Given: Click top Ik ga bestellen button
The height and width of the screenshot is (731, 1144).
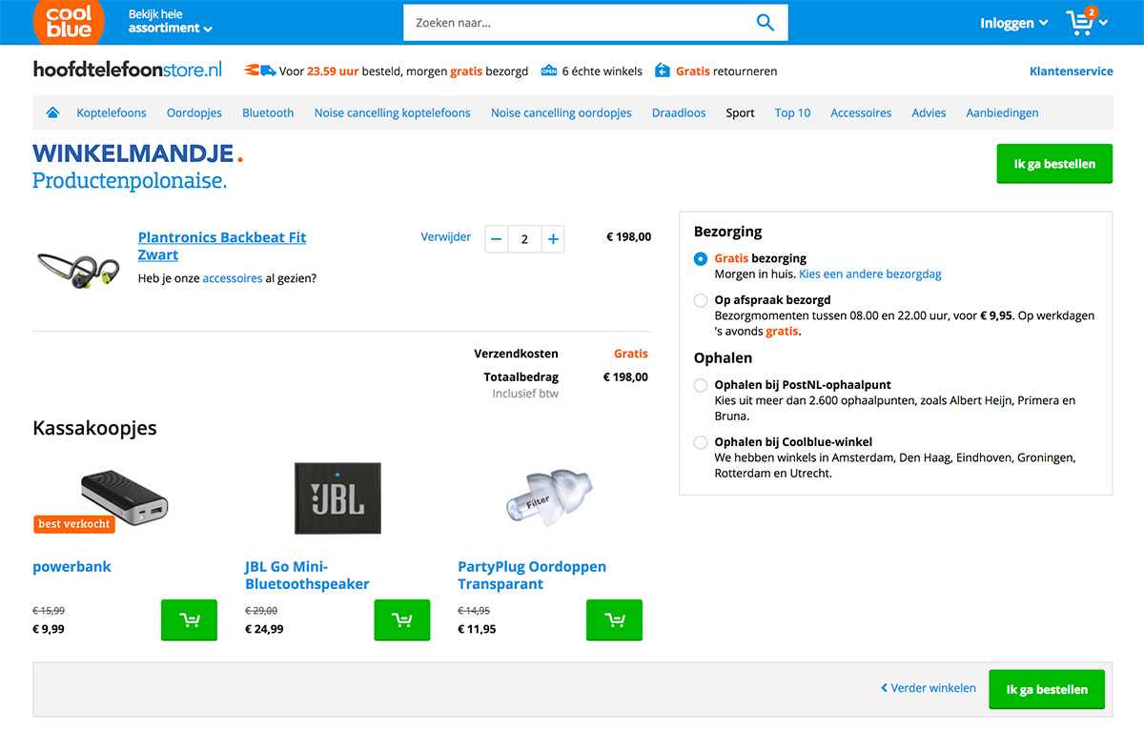Looking at the screenshot, I should tap(1054, 164).
